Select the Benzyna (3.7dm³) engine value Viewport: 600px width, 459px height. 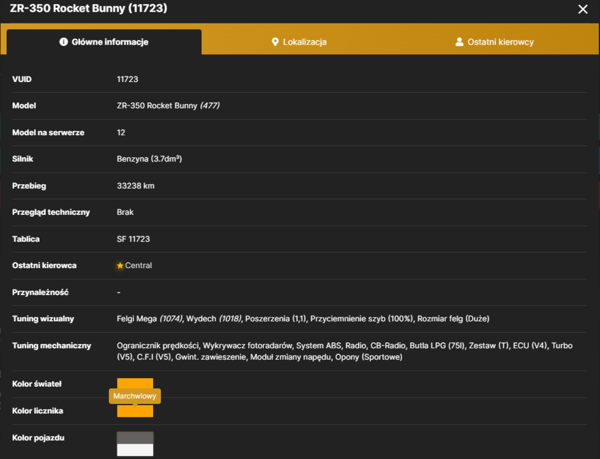(149, 159)
